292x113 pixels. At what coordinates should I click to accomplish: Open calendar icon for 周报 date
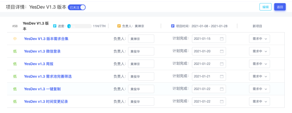point(222,64)
